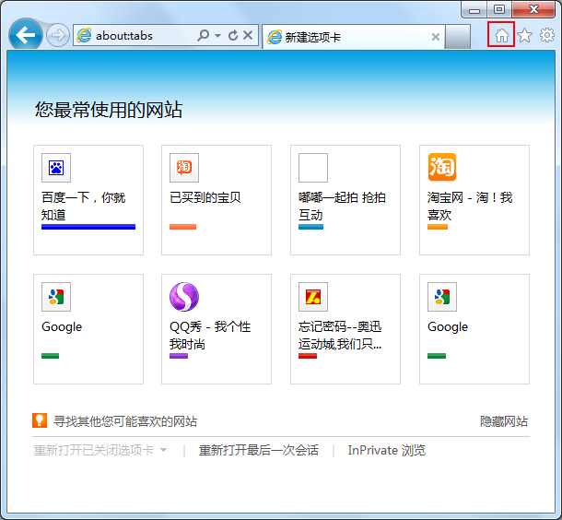Click the search magnifier in address bar

204,35
